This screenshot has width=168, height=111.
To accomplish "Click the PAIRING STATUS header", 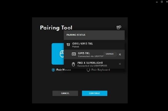I will 94,35.
